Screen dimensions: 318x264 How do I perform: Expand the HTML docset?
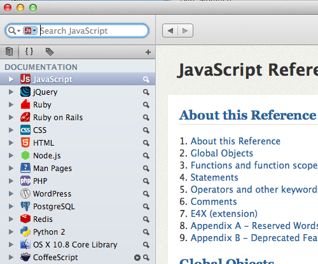(11, 143)
